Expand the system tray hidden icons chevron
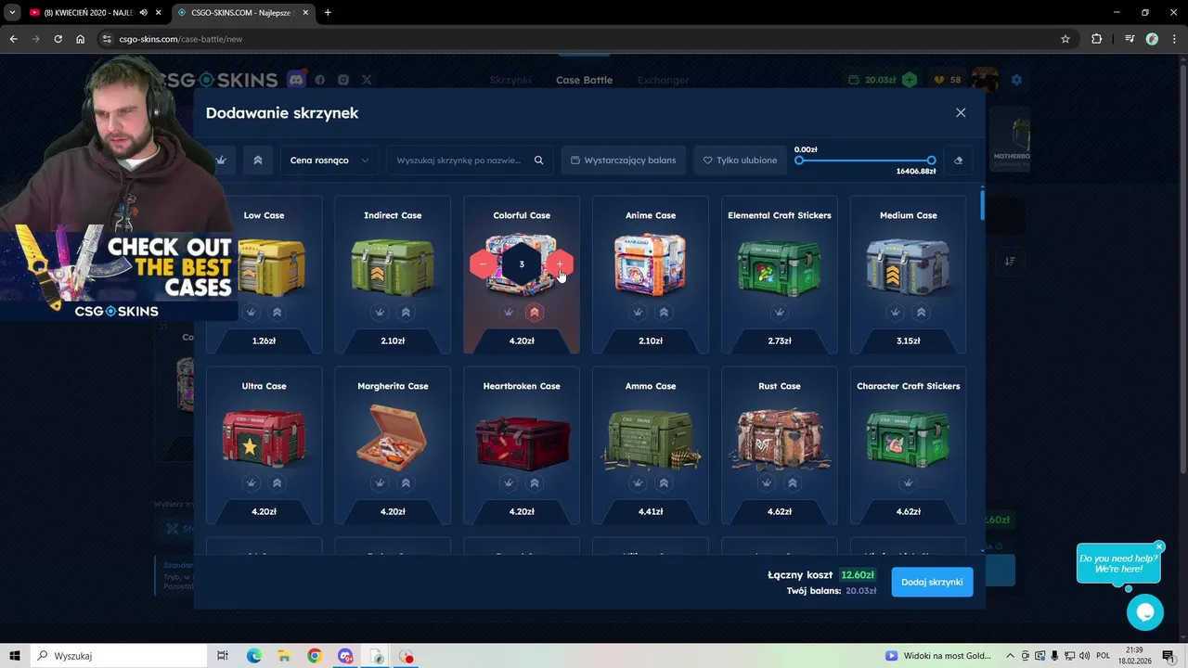This screenshot has height=668, width=1188. 1012,656
